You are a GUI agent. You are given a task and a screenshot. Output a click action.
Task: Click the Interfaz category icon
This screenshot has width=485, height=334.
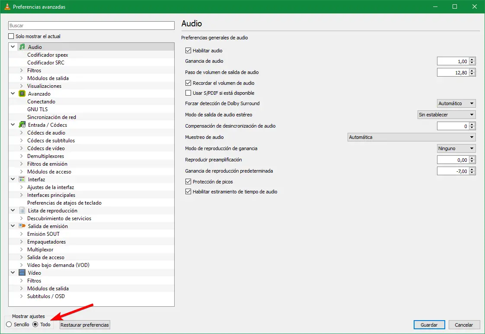[22, 179]
